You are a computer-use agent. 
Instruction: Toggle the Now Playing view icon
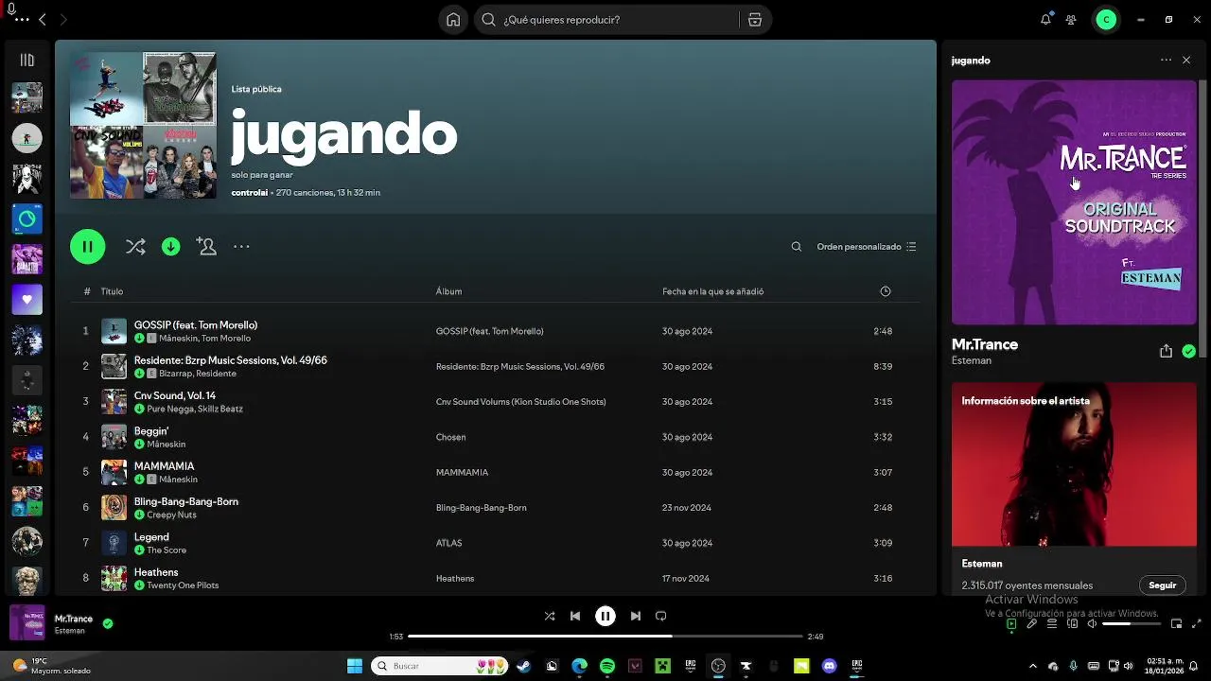pyautogui.click(x=1011, y=624)
